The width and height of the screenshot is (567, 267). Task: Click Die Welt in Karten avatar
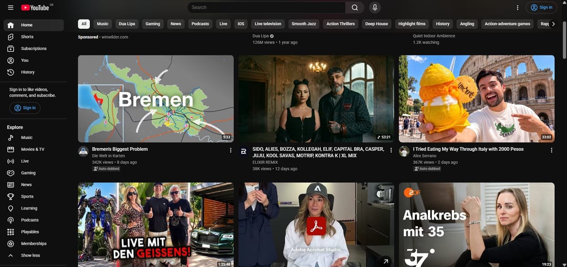(83, 151)
